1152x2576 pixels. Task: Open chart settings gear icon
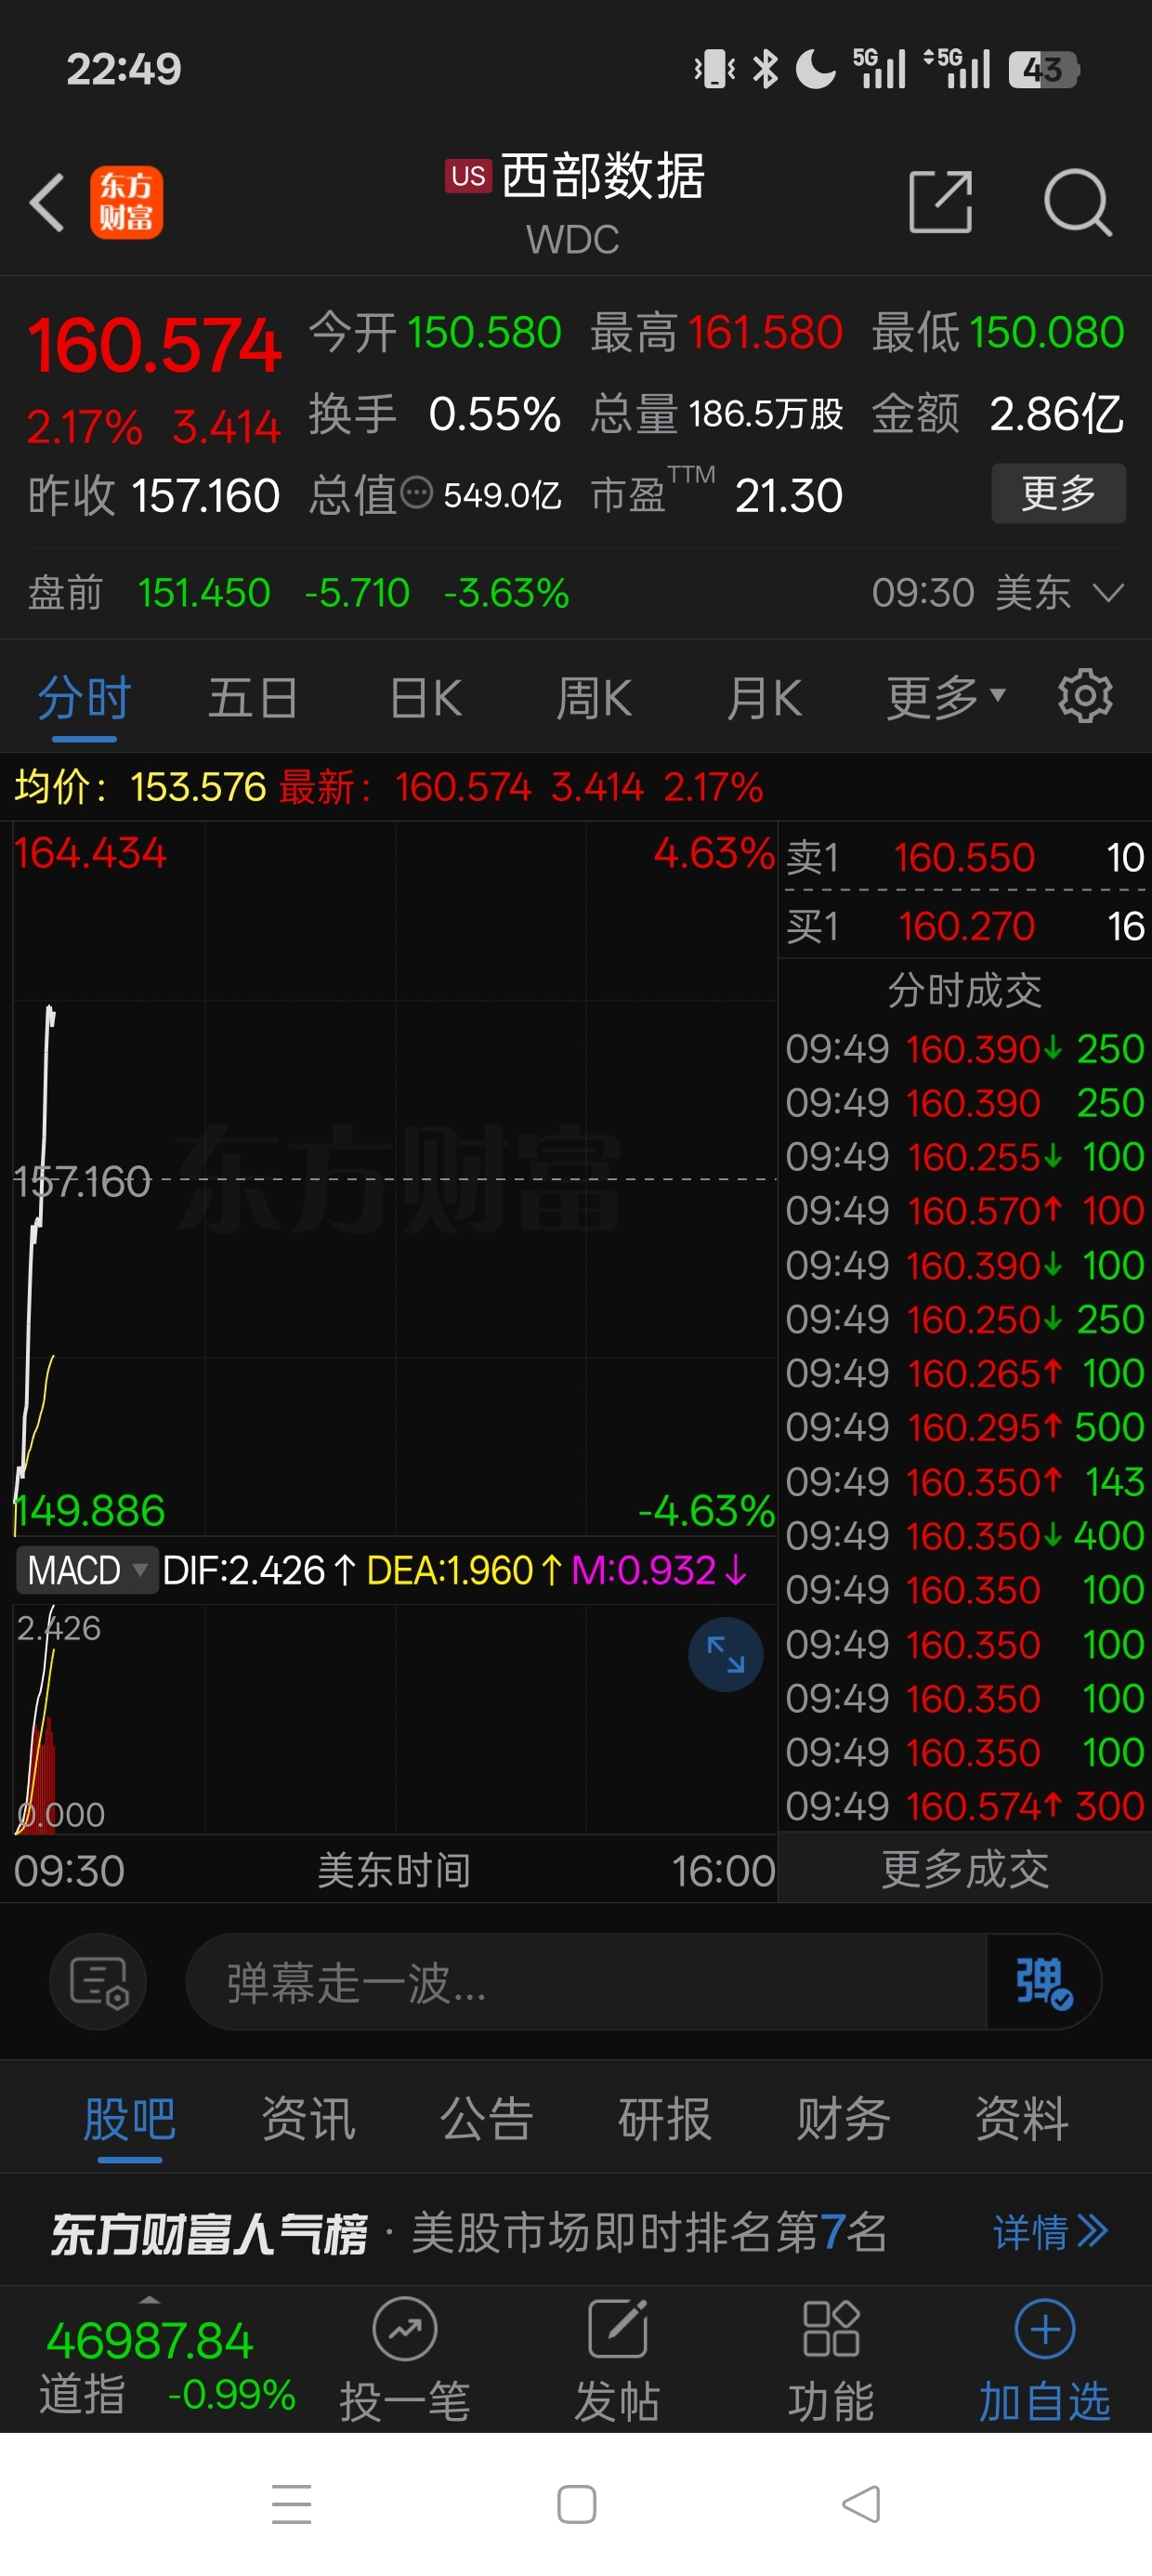pyautogui.click(x=1085, y=696)
